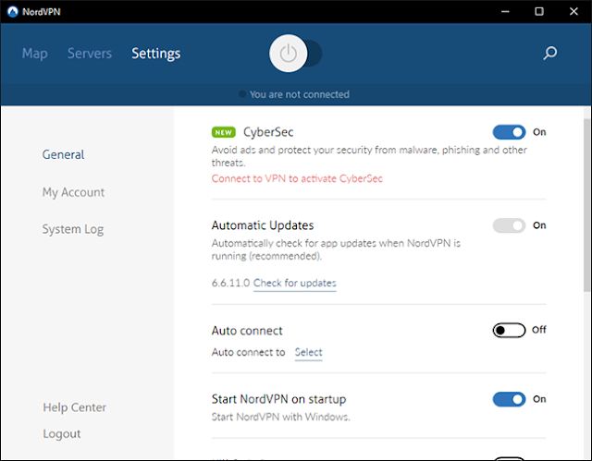Viewport: 592px width, 461px height.
Task: Click the NordVPN logo in title bar
Action: click(x=12, y=12)
